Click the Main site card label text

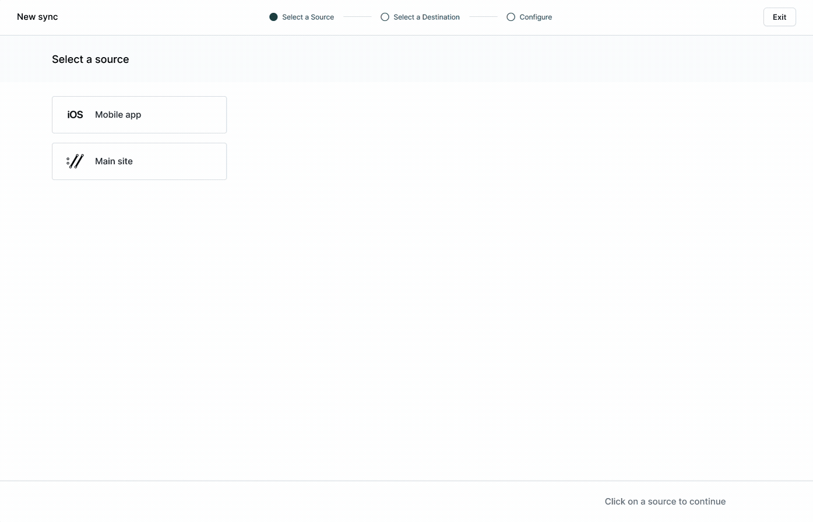(x=114, y=161)
